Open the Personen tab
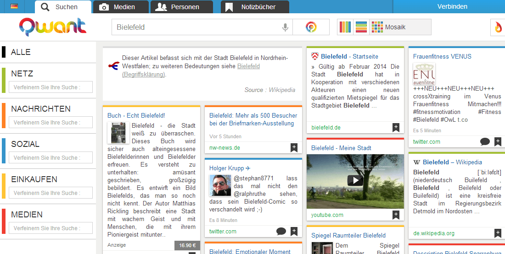 pyautogui.click(x=182, y=7)
